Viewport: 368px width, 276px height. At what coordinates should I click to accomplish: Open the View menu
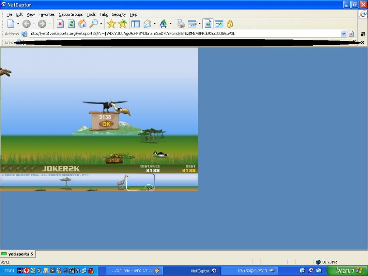(31, 15)
